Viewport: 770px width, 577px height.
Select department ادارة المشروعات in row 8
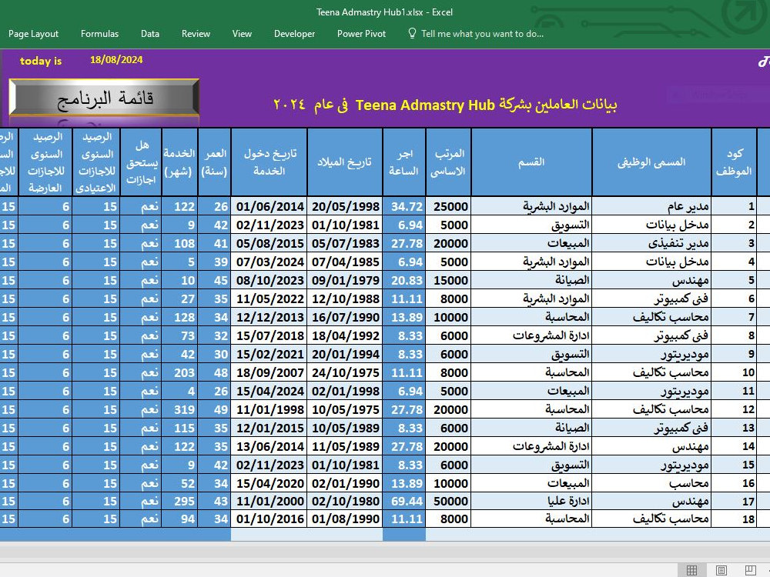(x=531, y=335)
